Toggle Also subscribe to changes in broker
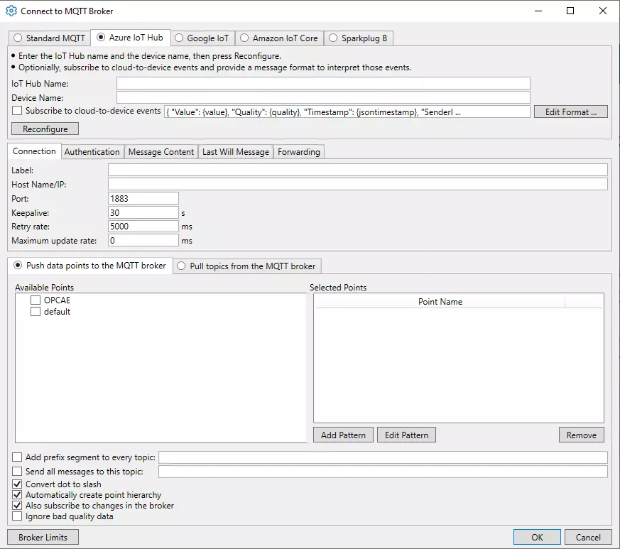 17,506
